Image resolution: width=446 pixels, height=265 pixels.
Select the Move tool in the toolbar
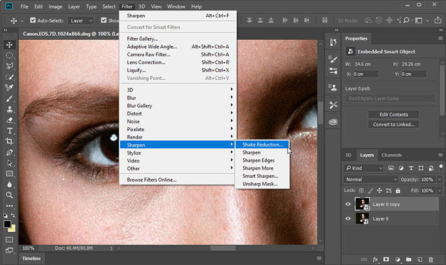[9, 44]
